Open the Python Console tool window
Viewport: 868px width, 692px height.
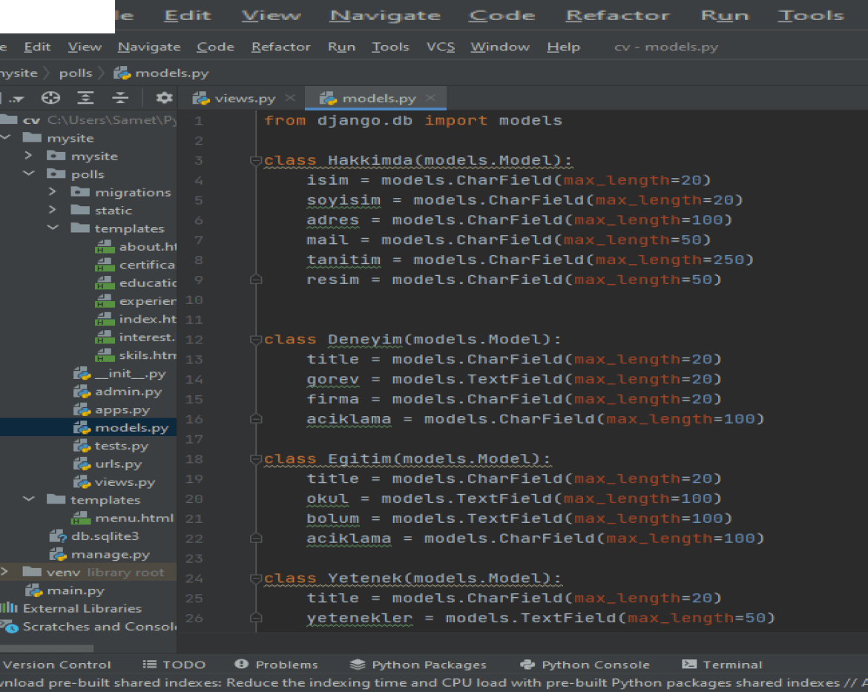point(585,665)
